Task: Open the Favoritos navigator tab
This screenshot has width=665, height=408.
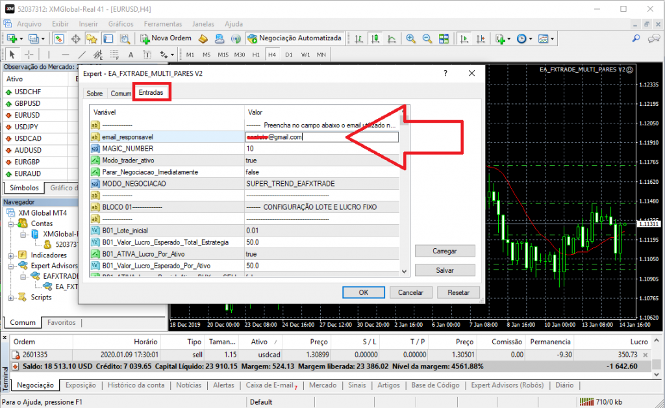Action: click(x=62, y=323)
